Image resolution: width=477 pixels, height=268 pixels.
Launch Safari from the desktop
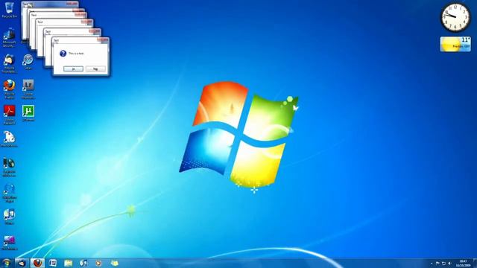coord(28,62)
